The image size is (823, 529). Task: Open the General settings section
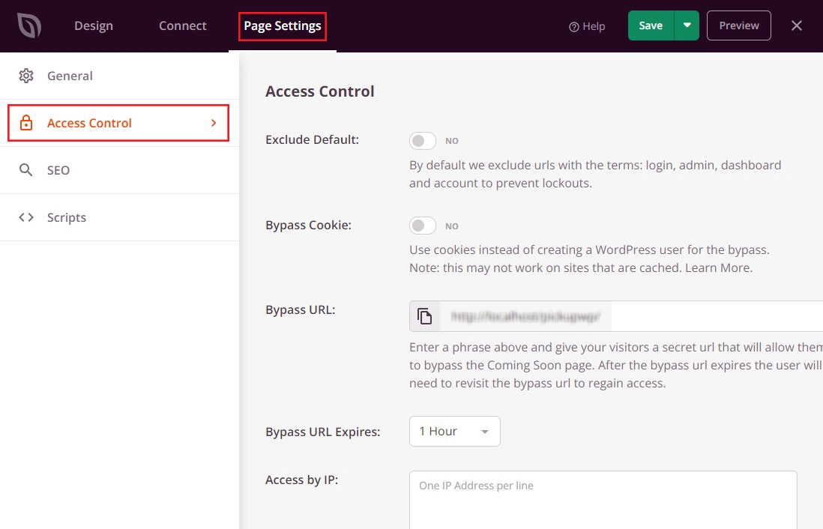120,76
